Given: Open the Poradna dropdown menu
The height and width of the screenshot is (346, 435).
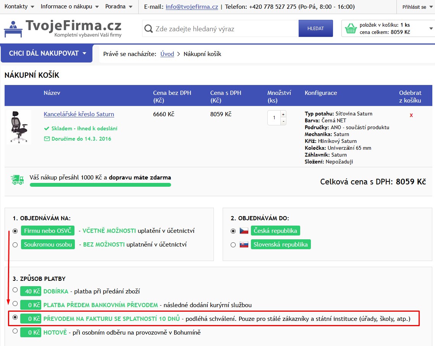Looking at the screenshot, I should pyautogui.click(x=119, y=6).
